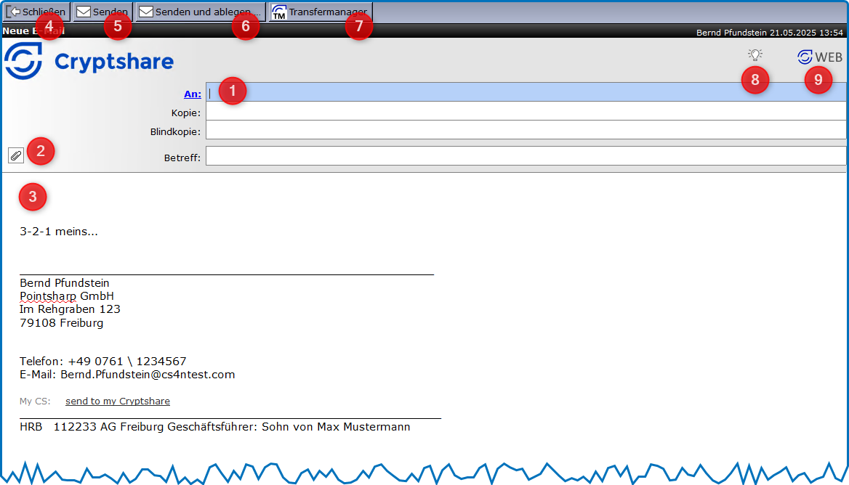Follow the send to my Cryptshare link

tap(117, 402)
